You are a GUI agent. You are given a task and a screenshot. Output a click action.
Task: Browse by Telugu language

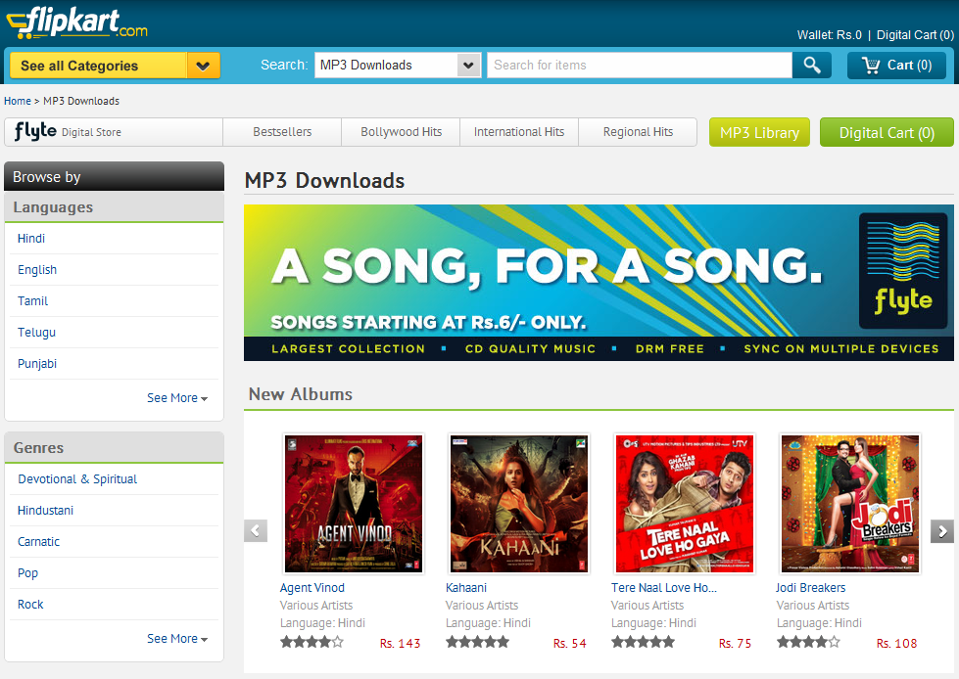36,333
